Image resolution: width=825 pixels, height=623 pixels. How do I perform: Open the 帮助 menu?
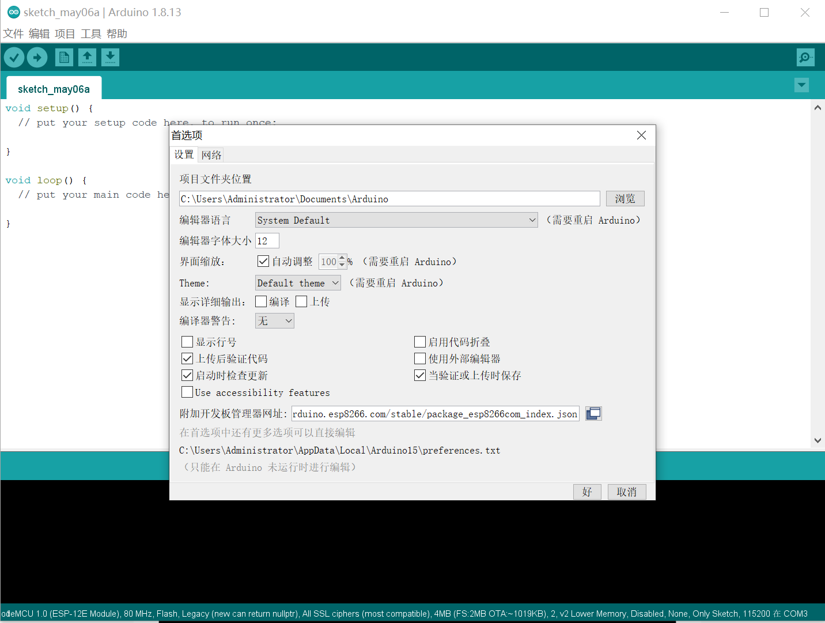(117, 34)
